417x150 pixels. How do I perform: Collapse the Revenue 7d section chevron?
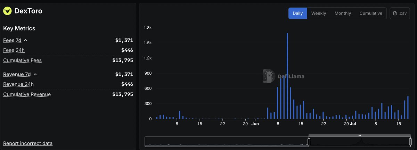pos(35,74)
